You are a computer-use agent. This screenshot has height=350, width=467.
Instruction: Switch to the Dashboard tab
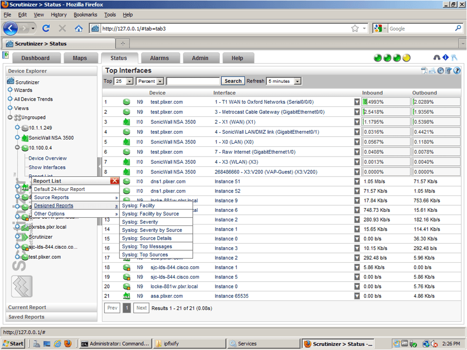coord(35,58)
